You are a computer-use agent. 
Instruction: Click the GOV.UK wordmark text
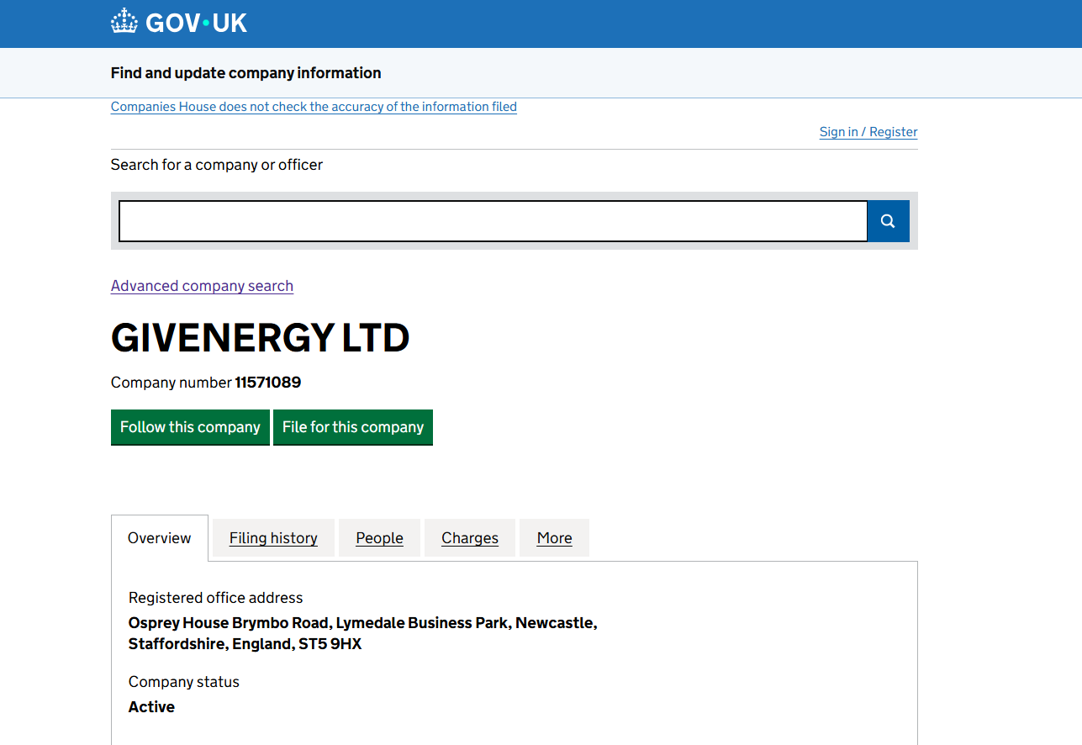[x=197, y=23]
